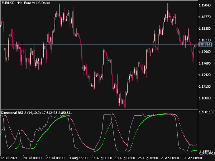Viewport: 215px width, 161px height.
Task: Click the 20 Jul 00:00 time label
Action: pos(32,158)
